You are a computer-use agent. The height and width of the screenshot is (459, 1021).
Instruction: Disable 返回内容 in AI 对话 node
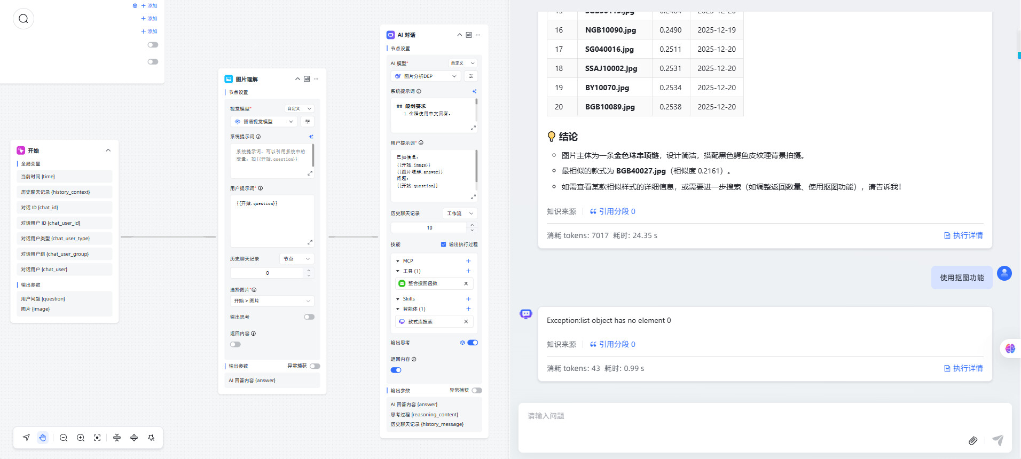coord(396,370)
